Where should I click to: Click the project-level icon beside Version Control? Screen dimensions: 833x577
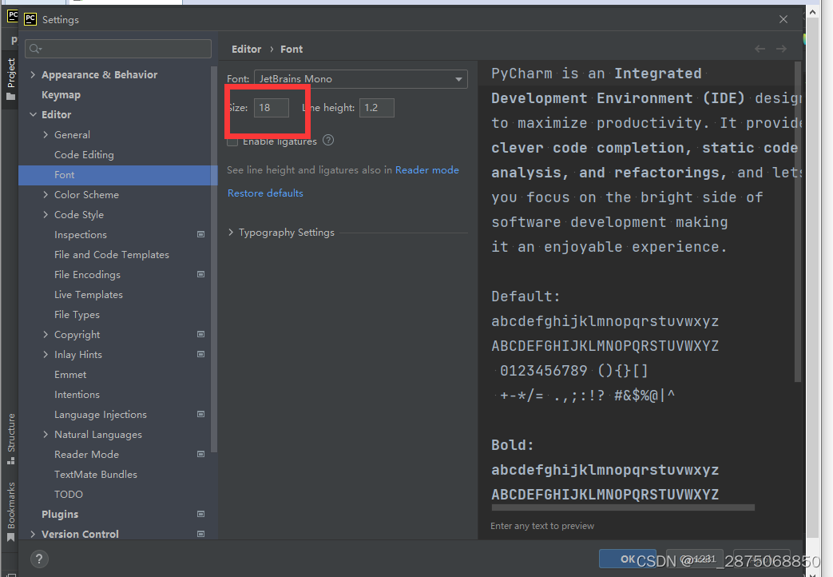200,534
